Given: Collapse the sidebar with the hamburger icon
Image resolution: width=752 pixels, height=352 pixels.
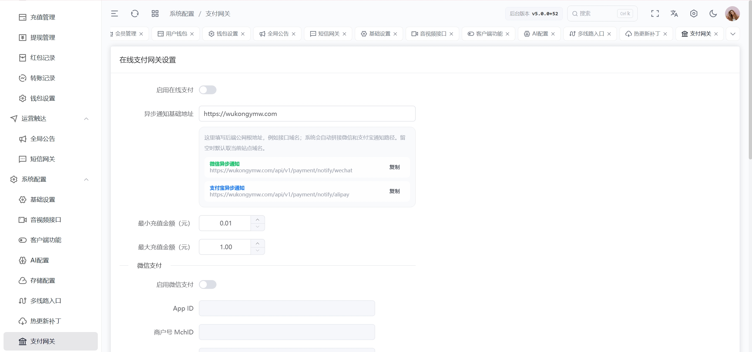Looking at the screenshot, I should 115,14.
